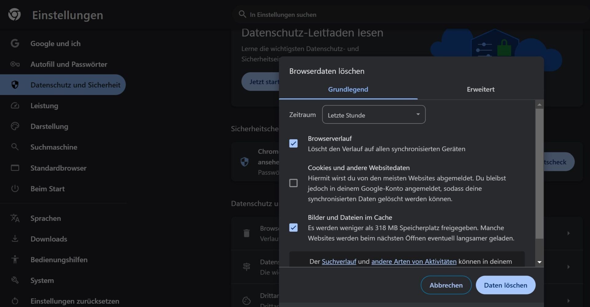Switch to the Erweitert tab

pos(481,89)
